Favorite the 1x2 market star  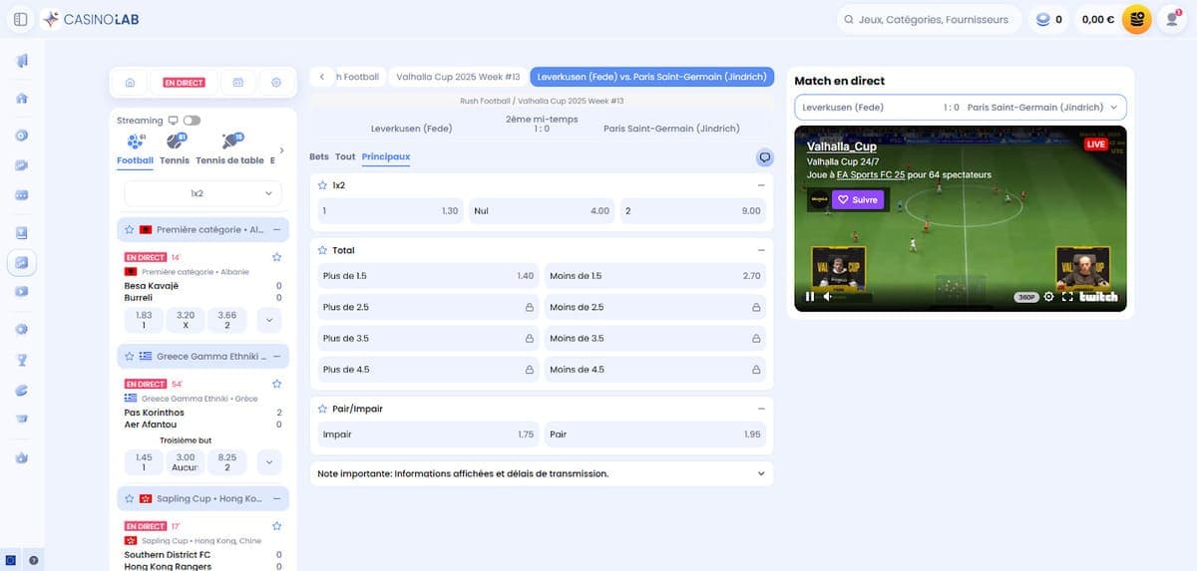click(322, 185)
